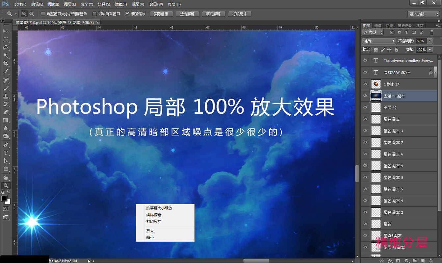Open the 滤镜(T) menu
The image size is (442, 263).
tap(121, 4)
